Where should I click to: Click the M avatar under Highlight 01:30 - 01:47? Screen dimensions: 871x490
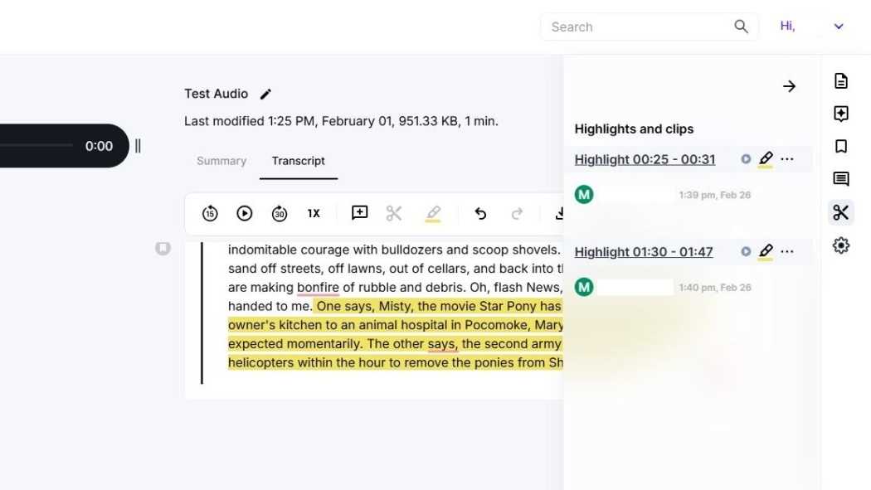pos(584,287)
